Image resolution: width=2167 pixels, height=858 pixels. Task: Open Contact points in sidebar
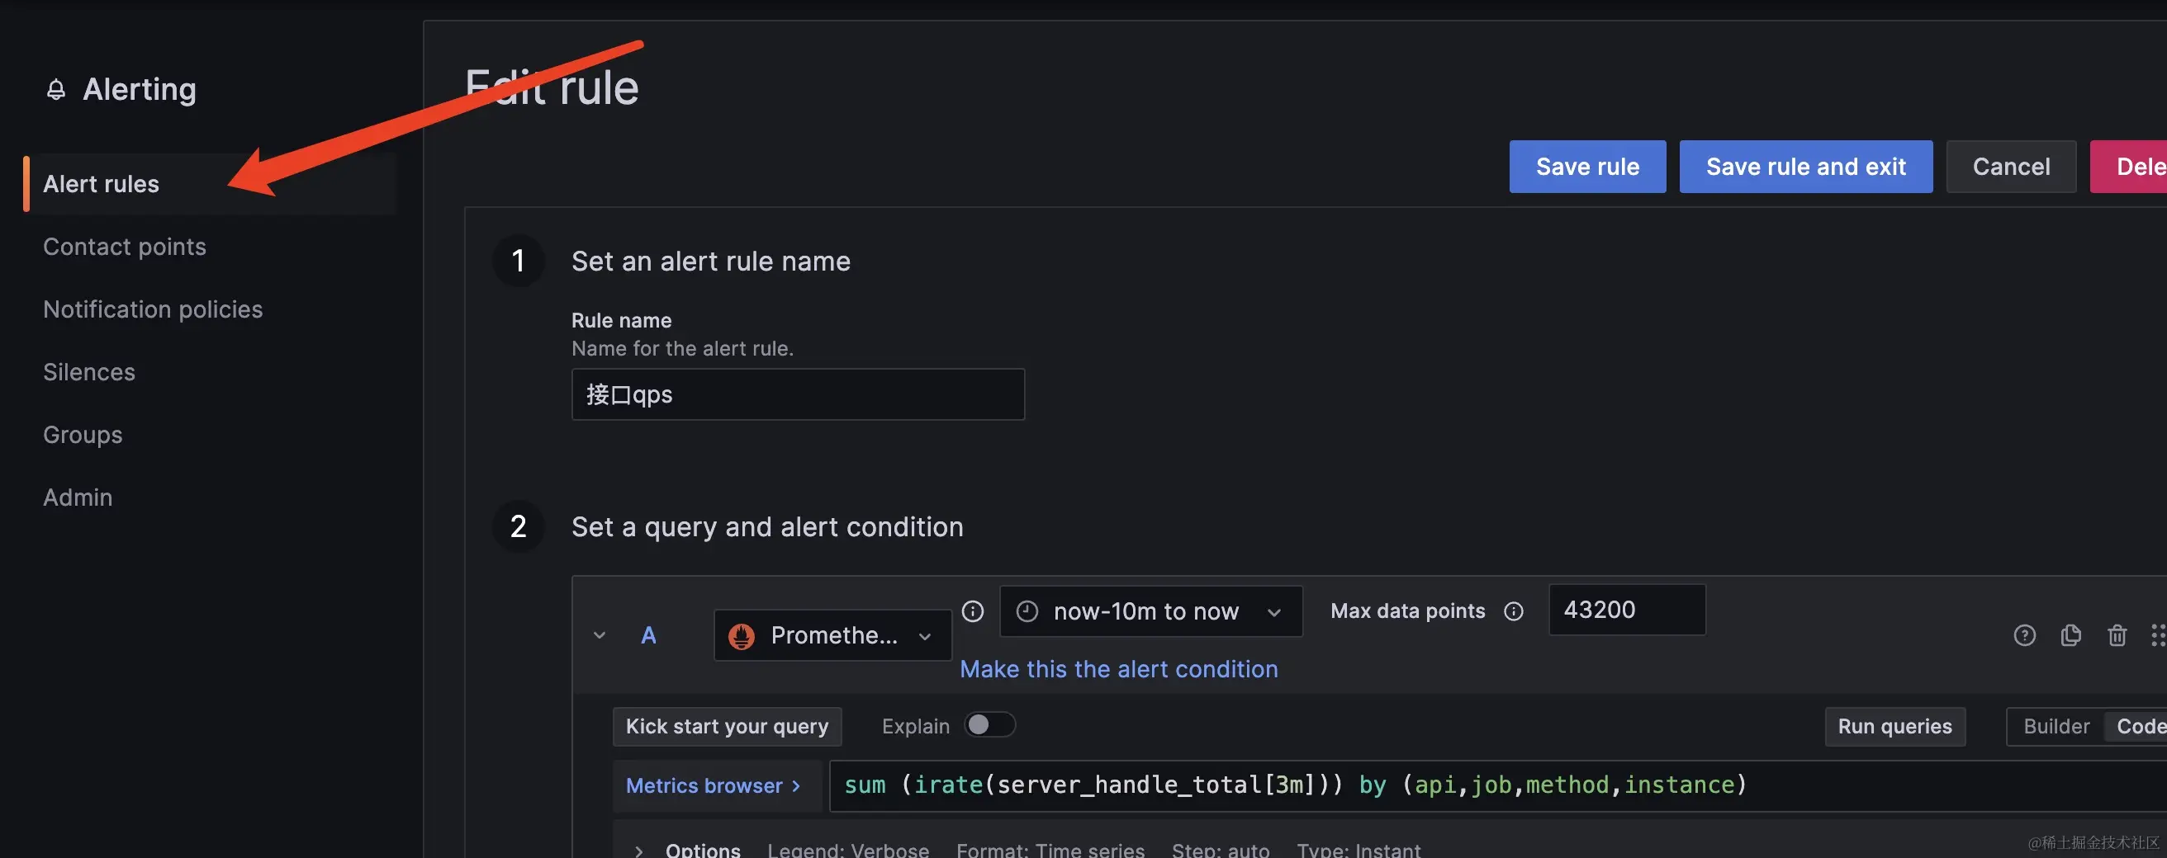(125, 246)
